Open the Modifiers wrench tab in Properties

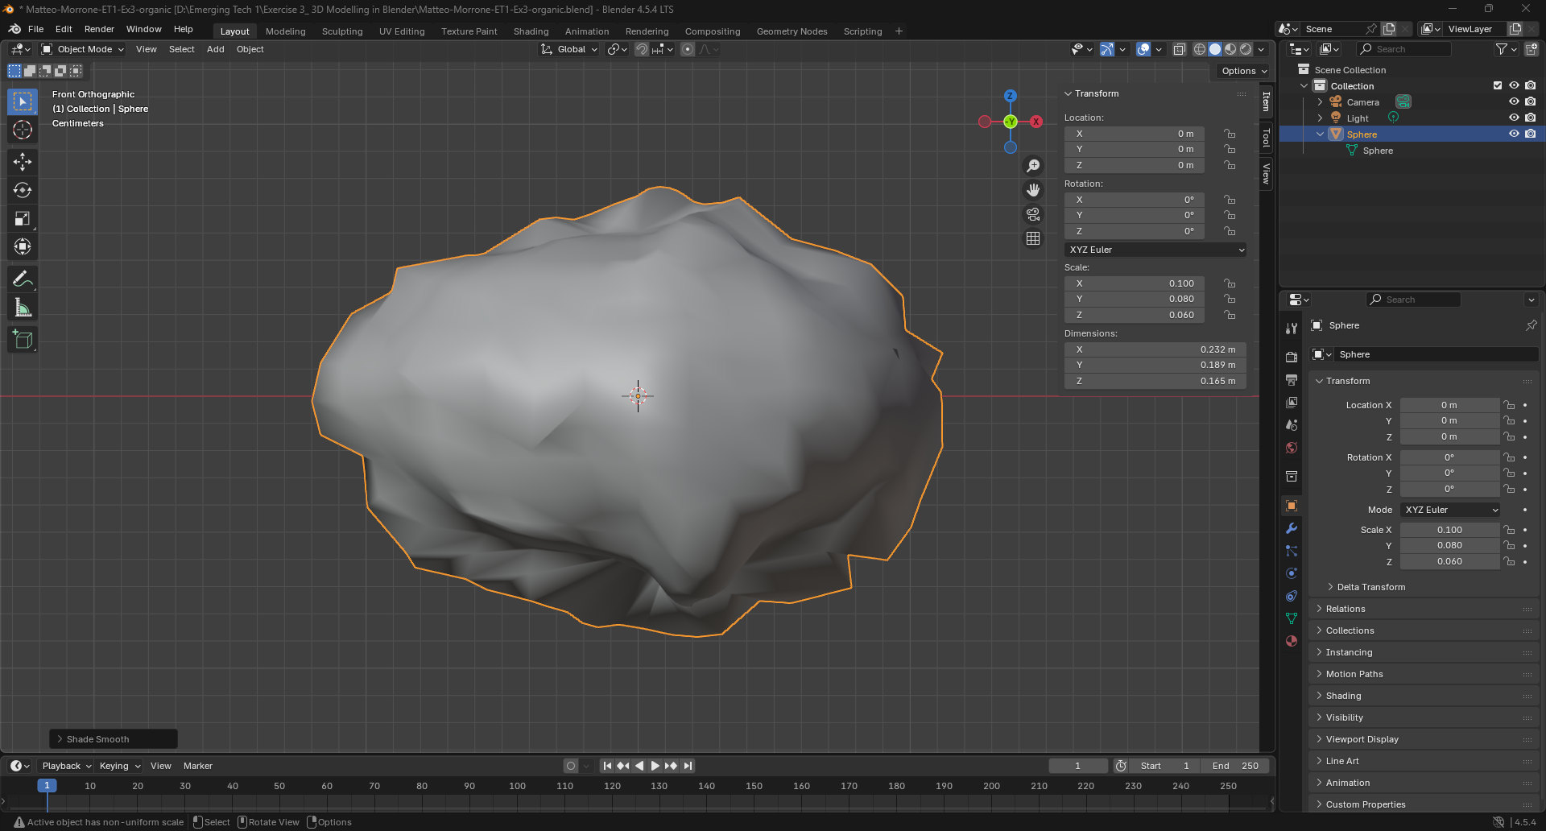[x=1292, y=529]
